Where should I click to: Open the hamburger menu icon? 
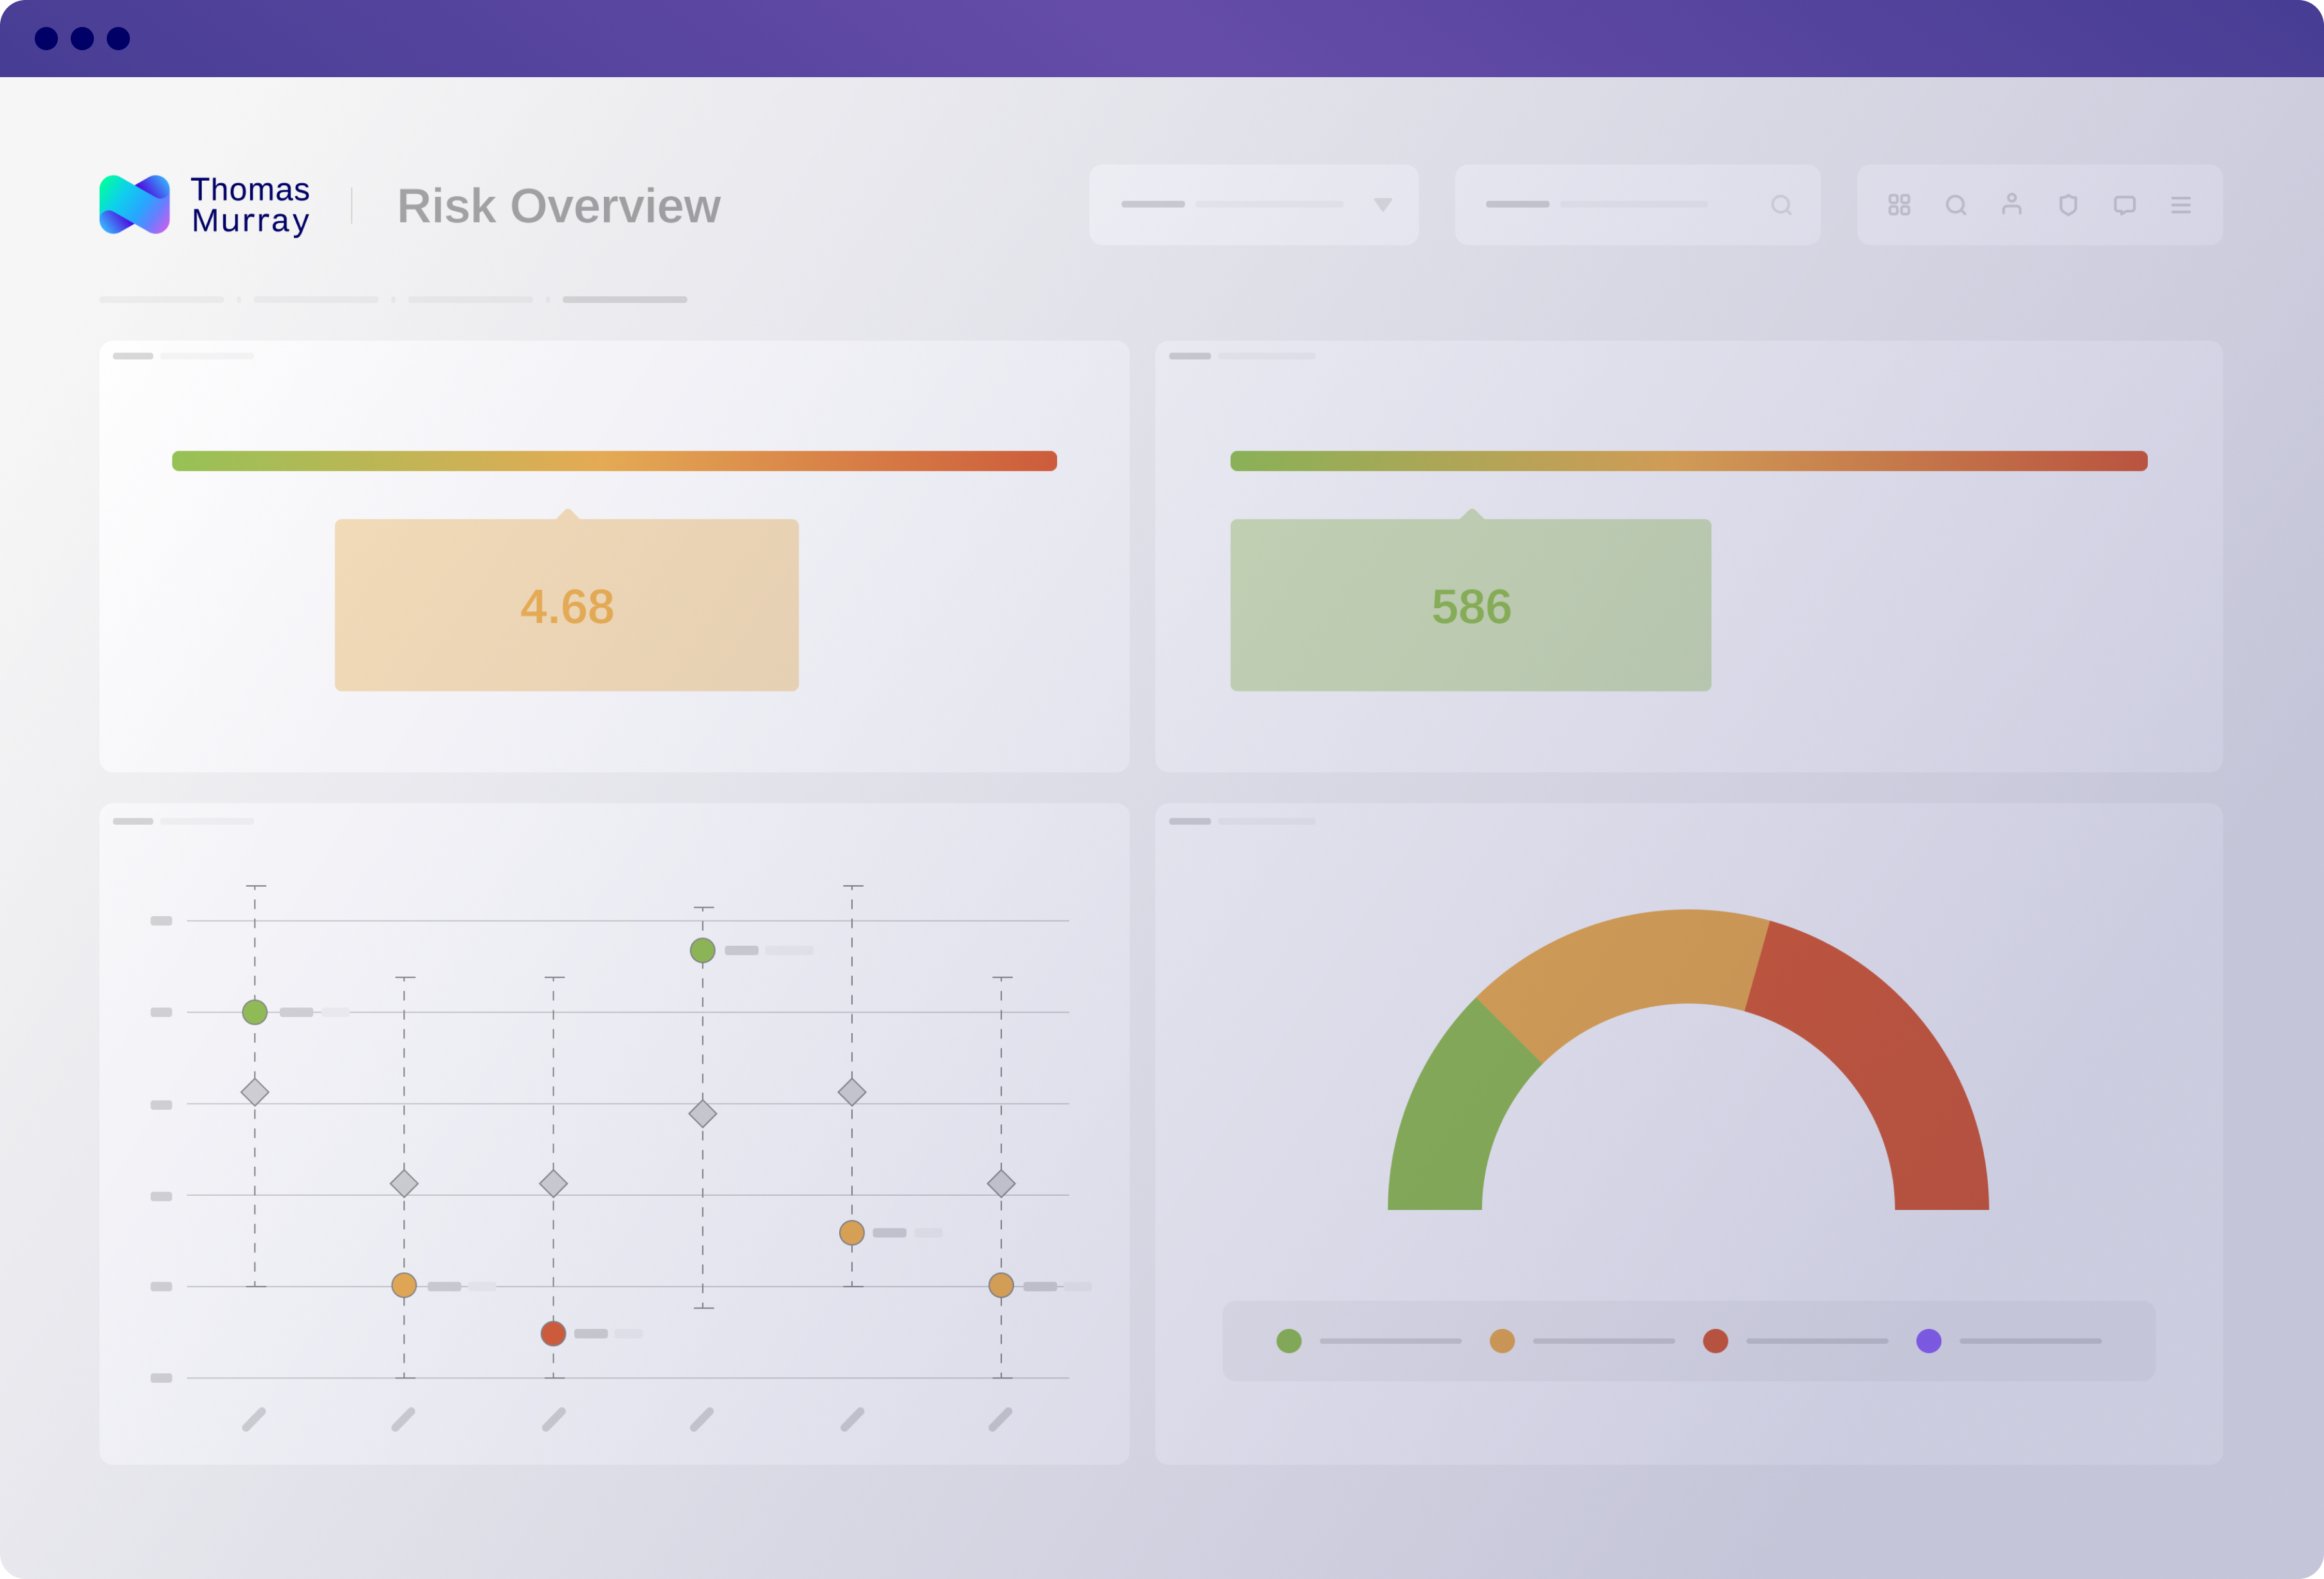point(2181,205)
